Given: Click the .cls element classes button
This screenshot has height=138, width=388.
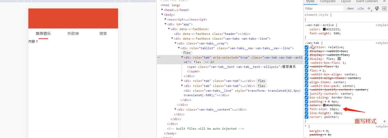Looking at the screenshot, I should (x=360, y=8).
